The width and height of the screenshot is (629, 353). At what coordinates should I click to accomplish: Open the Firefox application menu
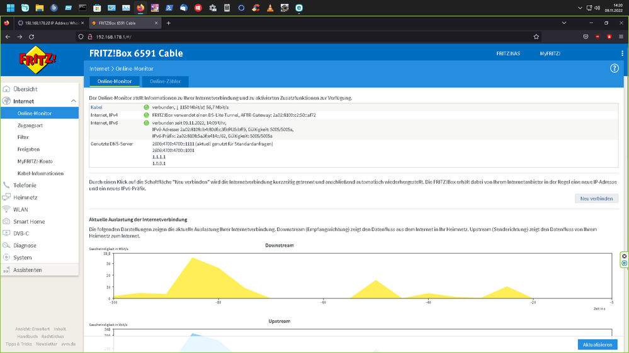[621, 37]
